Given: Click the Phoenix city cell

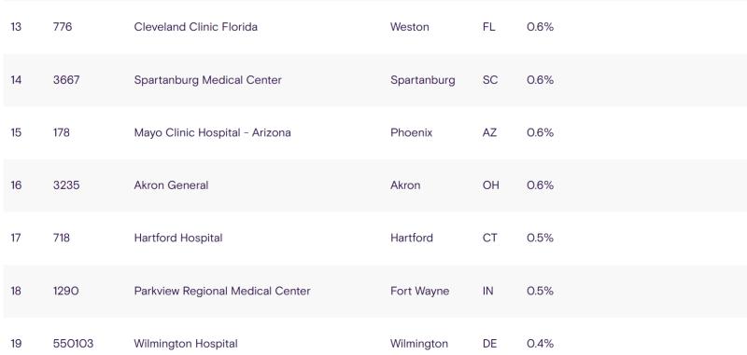Looking at the screenshot, I should [x=411, y=132].
